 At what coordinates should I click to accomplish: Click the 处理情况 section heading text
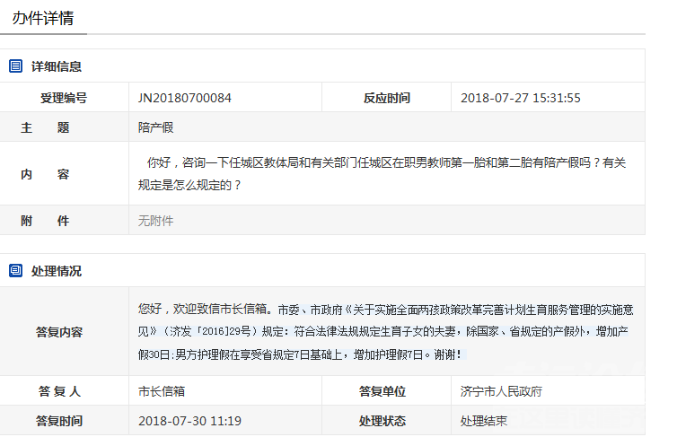(x=57, y=270)
